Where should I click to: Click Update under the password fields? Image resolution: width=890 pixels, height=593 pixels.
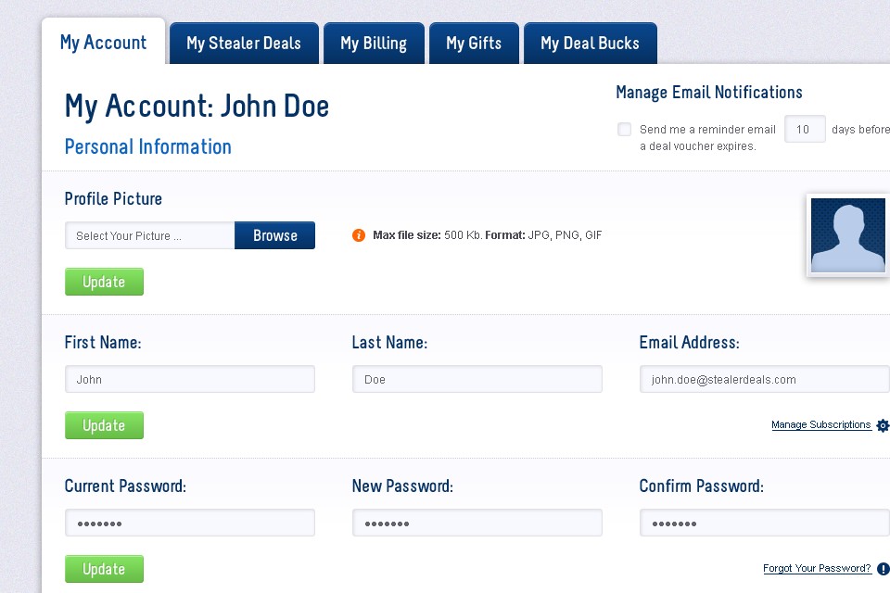coord(104,568)
